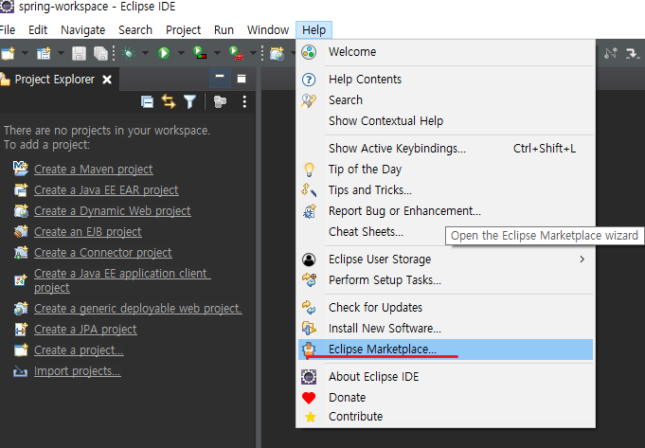Select Contribute menu entry

pyautogui.click(x=446, y=417)
